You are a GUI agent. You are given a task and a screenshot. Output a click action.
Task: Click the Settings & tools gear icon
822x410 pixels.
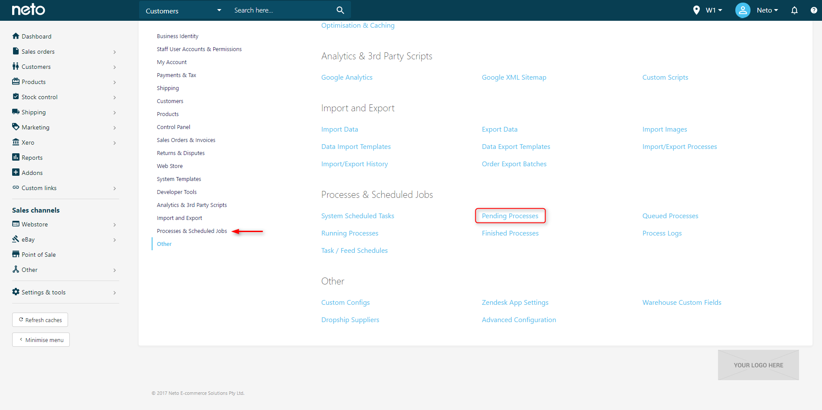click(x=16, y=292)
